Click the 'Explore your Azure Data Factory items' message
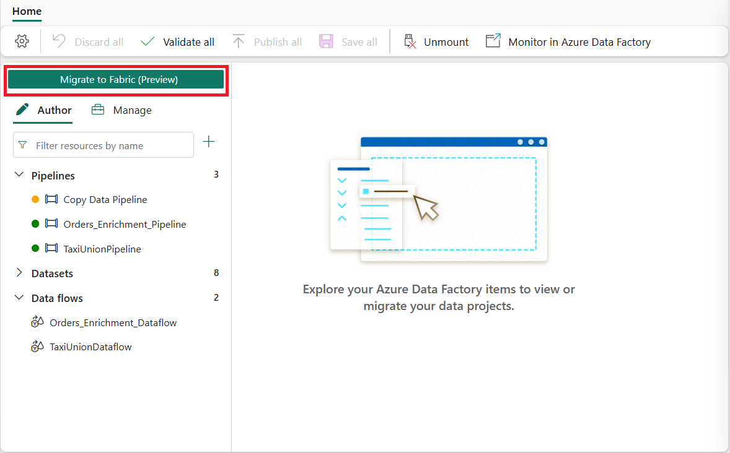 (439, 298)
